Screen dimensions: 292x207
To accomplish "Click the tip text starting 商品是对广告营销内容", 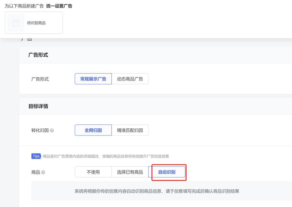I will 106,156.
